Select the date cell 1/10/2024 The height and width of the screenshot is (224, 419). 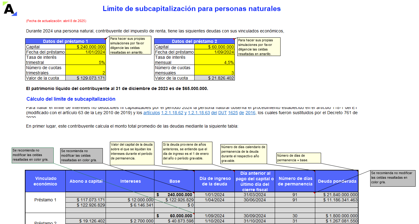214,221
